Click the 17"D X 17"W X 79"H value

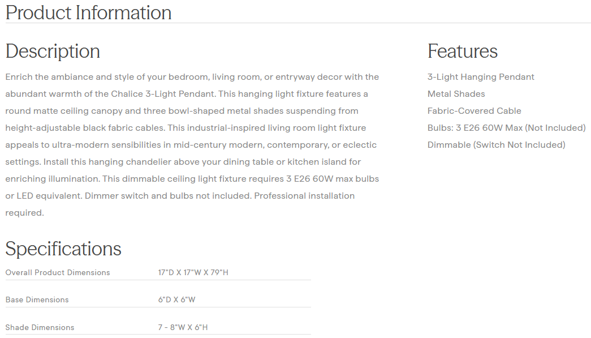pos(193,273)
